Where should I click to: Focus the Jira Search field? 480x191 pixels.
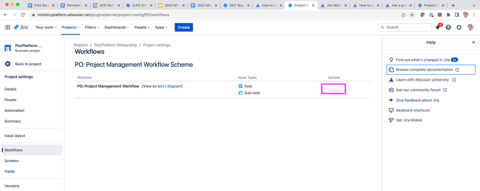tap(404, 27)
